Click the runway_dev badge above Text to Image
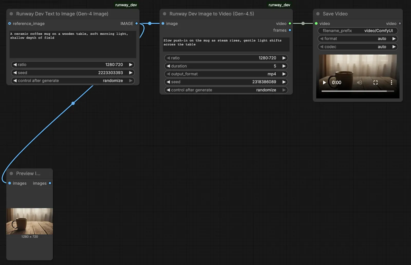411x265 pixels. tap(126, 5)
